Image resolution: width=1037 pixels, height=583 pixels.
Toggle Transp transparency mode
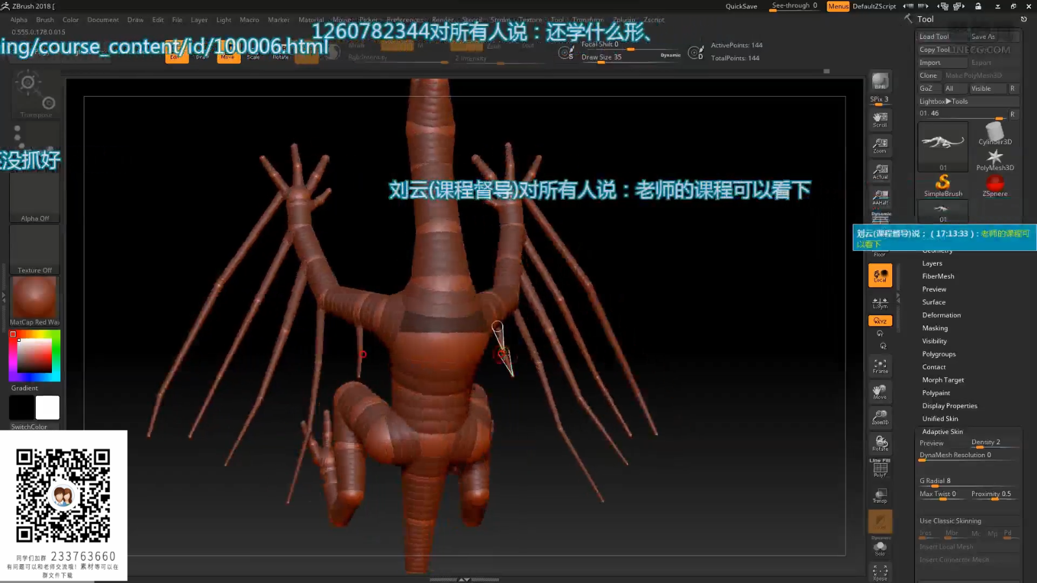[x=880, y=495]
